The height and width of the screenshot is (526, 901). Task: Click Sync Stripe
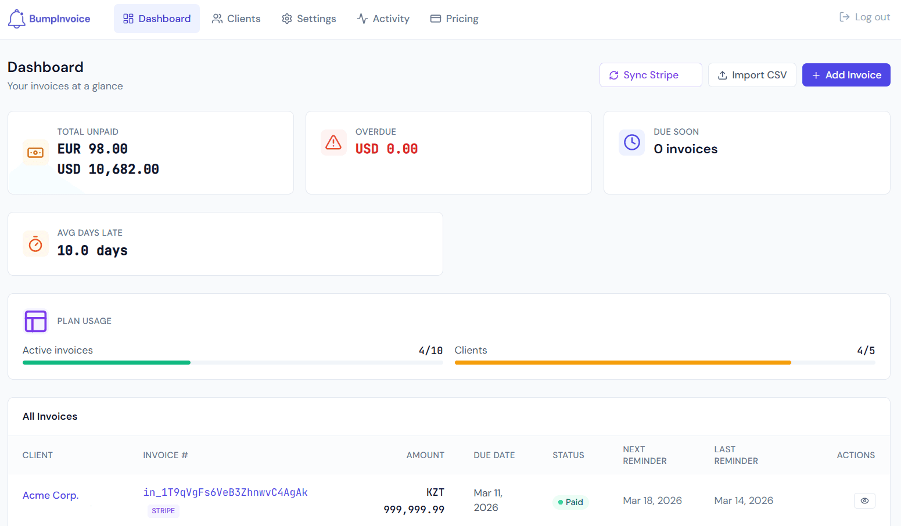tap(651, 75)
